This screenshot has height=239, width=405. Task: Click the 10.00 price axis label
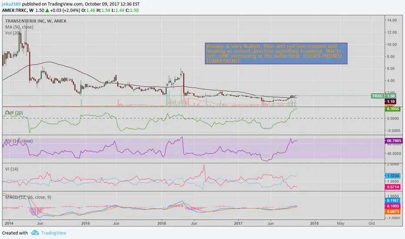(392, 44)
